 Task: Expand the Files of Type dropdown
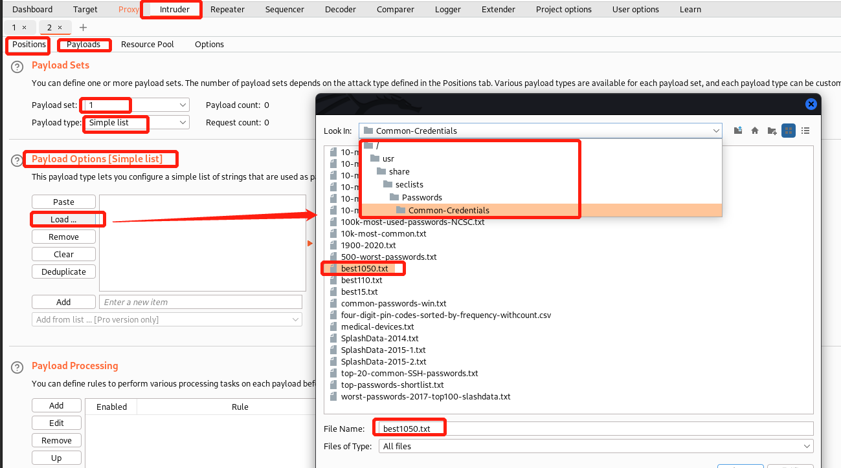pyautogui.click(x=807, y=446)
